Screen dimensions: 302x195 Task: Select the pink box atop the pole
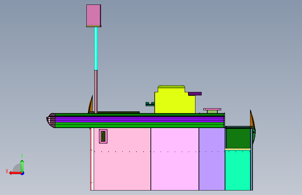click(x=94, y=16)
